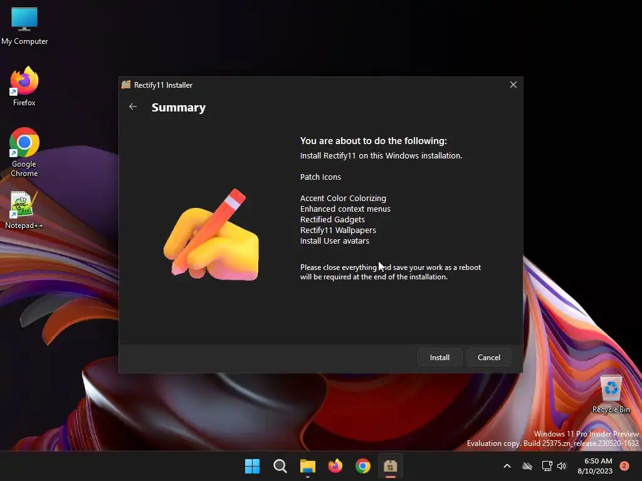642x481 pixels.
Task: Select the My Computer desktop icon
Action: [24, 26]
